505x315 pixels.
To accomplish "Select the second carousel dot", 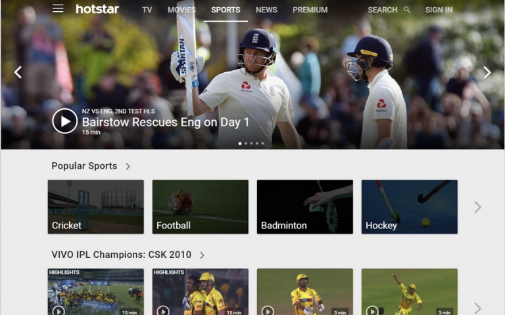I will tap(246, 143).
